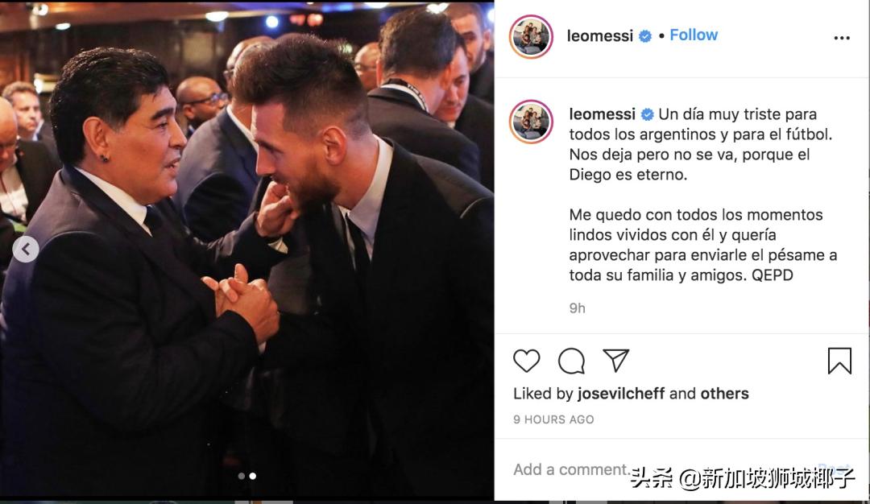Screen dimensions: 870x504
Task: Open the leomessi username in the header
Action: click(x=600, y=36)
